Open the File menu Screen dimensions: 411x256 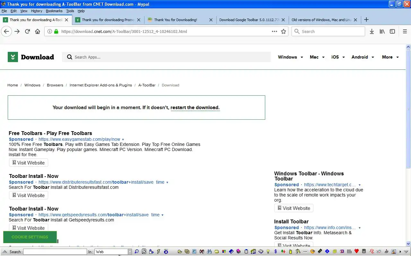[x=4, y=11]
